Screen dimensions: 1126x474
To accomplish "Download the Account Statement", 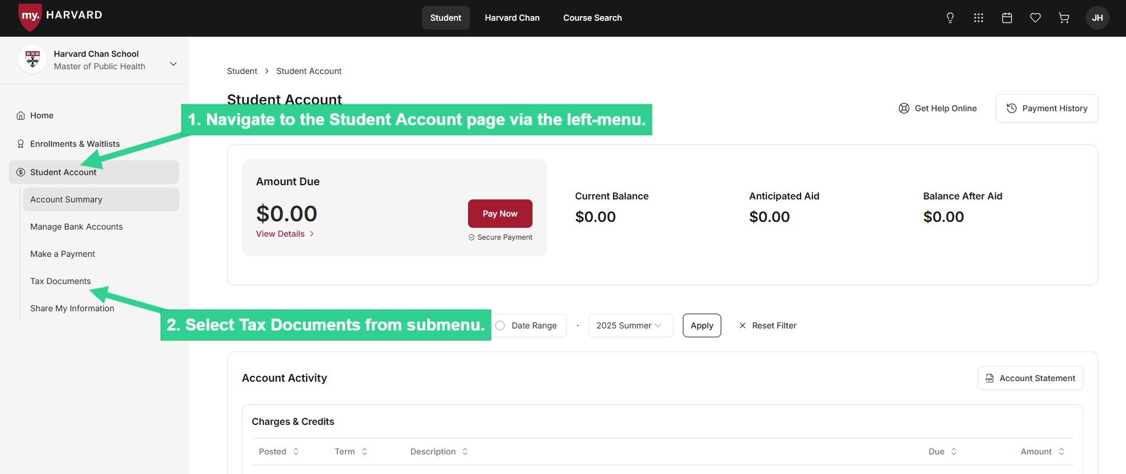I will pyautogui.click(x=1030, y=378).
